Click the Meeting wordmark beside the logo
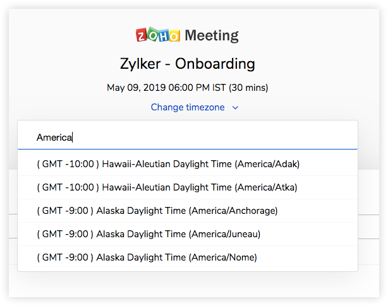 [212, 35]
